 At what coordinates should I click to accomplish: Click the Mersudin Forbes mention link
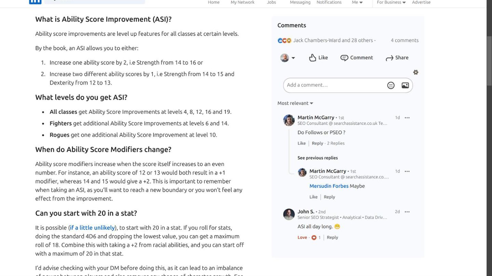(x=329, y=186)
